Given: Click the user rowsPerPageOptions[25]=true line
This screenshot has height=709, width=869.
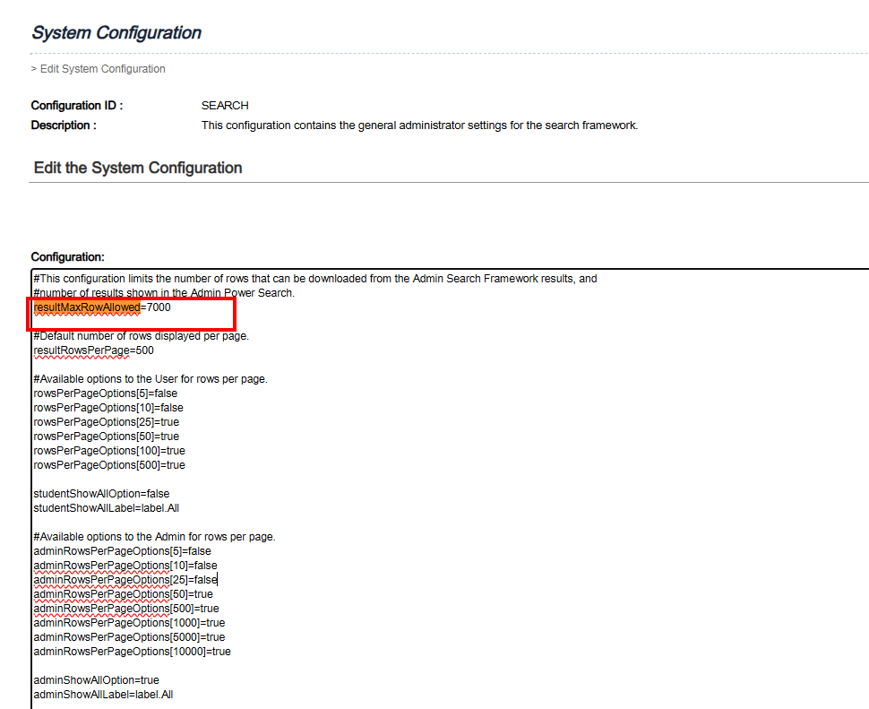Looking at the screenshot, I should click(106, 422).
